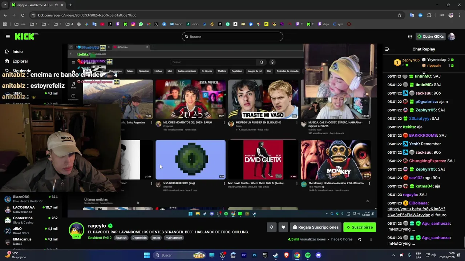
Task: Open Conterstine channel in sidebar
Action: 31,220
